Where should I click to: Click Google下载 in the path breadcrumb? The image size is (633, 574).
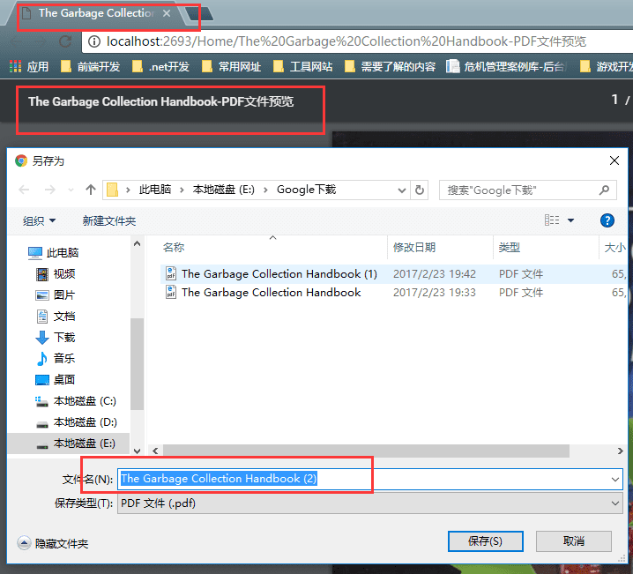(306, 190)
